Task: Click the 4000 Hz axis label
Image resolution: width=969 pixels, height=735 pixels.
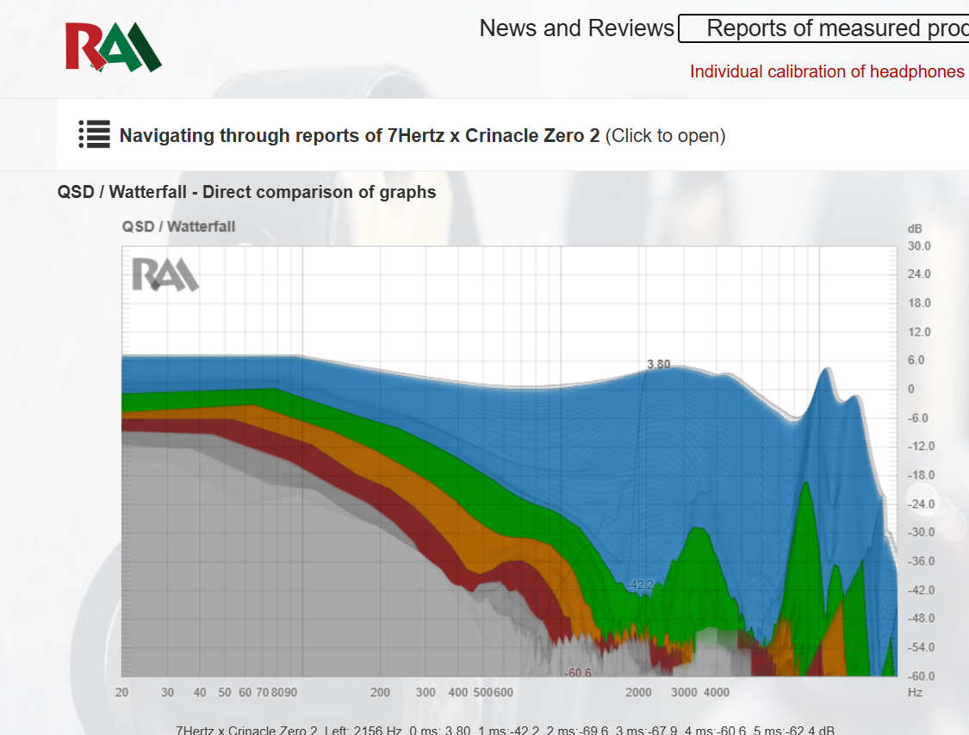Action: pyautogui.click(x=717, y=692)
